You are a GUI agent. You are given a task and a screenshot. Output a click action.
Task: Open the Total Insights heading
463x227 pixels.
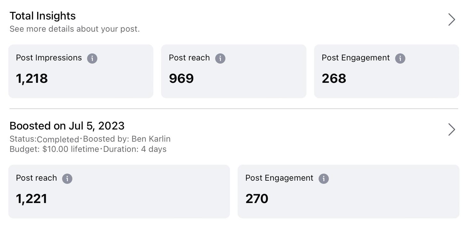pos(43,16)
